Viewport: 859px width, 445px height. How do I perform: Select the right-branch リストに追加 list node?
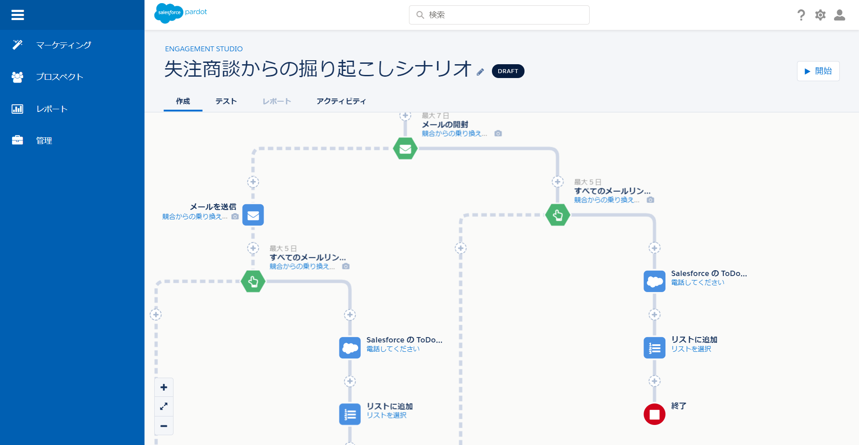click(x=654, y=348)
